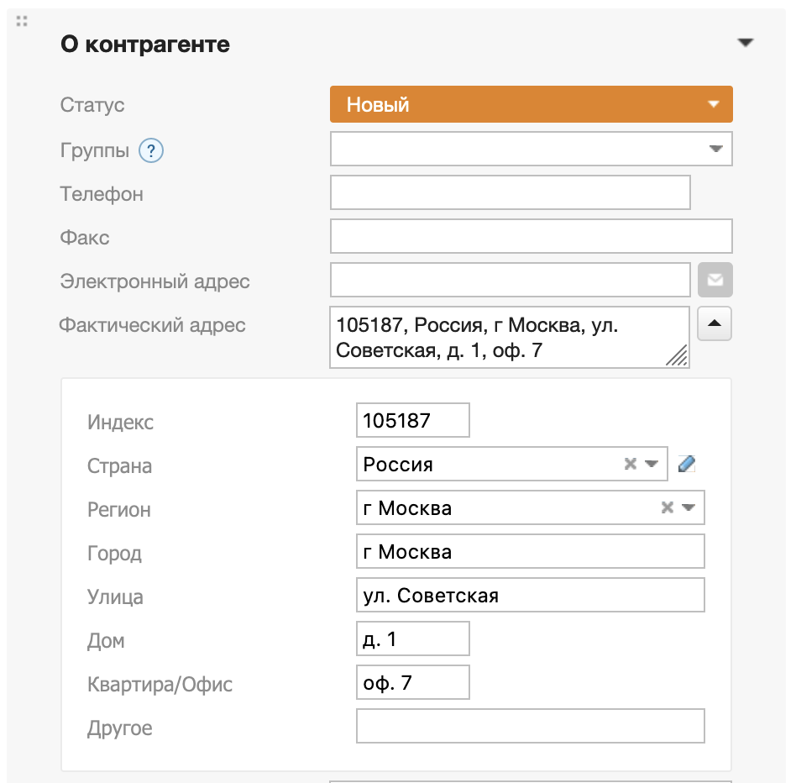
Task: Clear the Регион value г Москва
Action: coord(667,508)
